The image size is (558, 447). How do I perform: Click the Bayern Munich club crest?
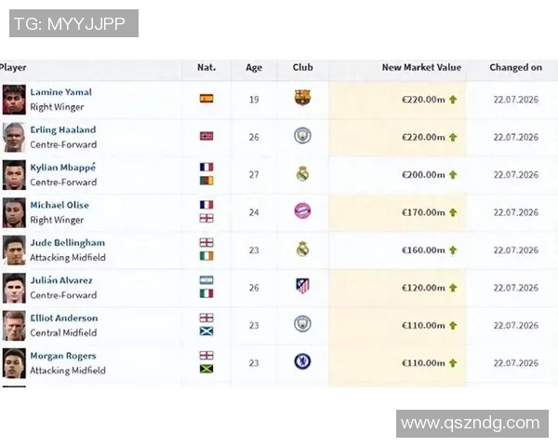coord(302,211)
